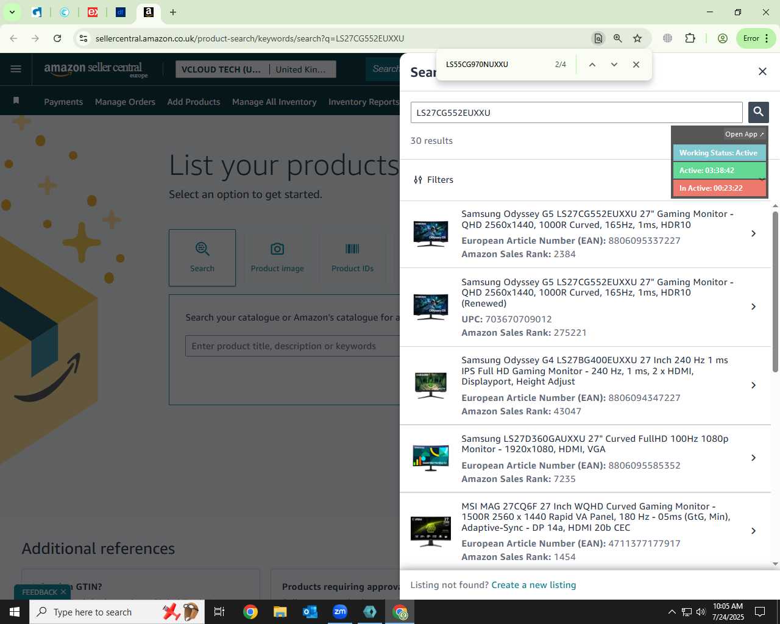The image size is (780, 624).
Task: Click the browser back arrow
Action: (13, 38)
